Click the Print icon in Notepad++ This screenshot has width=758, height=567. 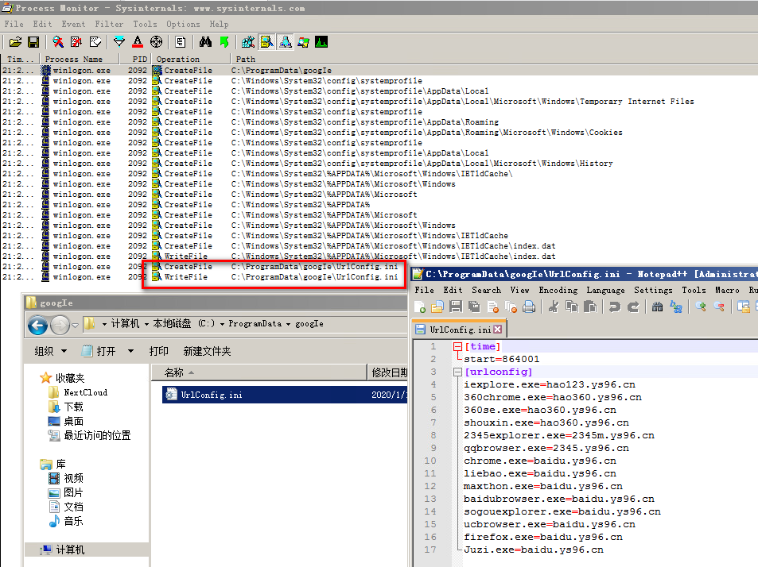pos(529,307)
